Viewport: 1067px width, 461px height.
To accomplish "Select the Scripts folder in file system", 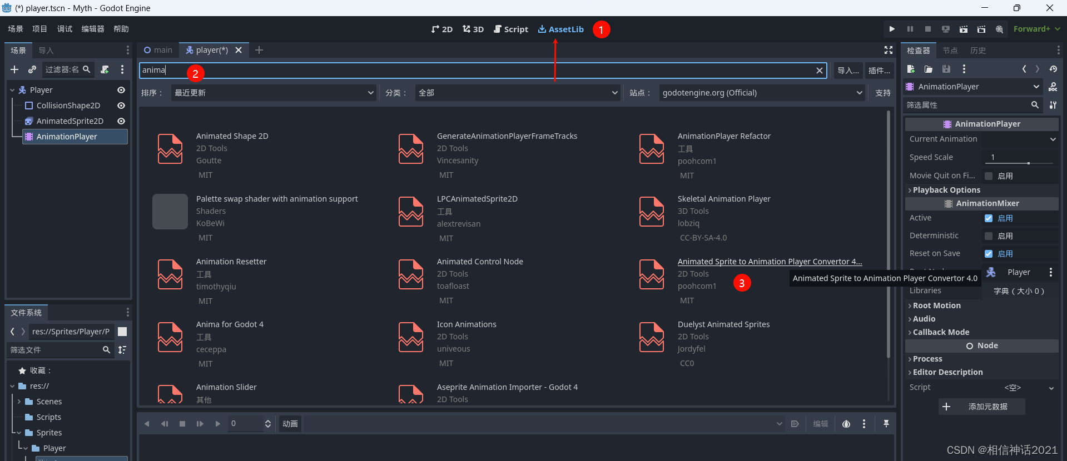I will [49, 417].
